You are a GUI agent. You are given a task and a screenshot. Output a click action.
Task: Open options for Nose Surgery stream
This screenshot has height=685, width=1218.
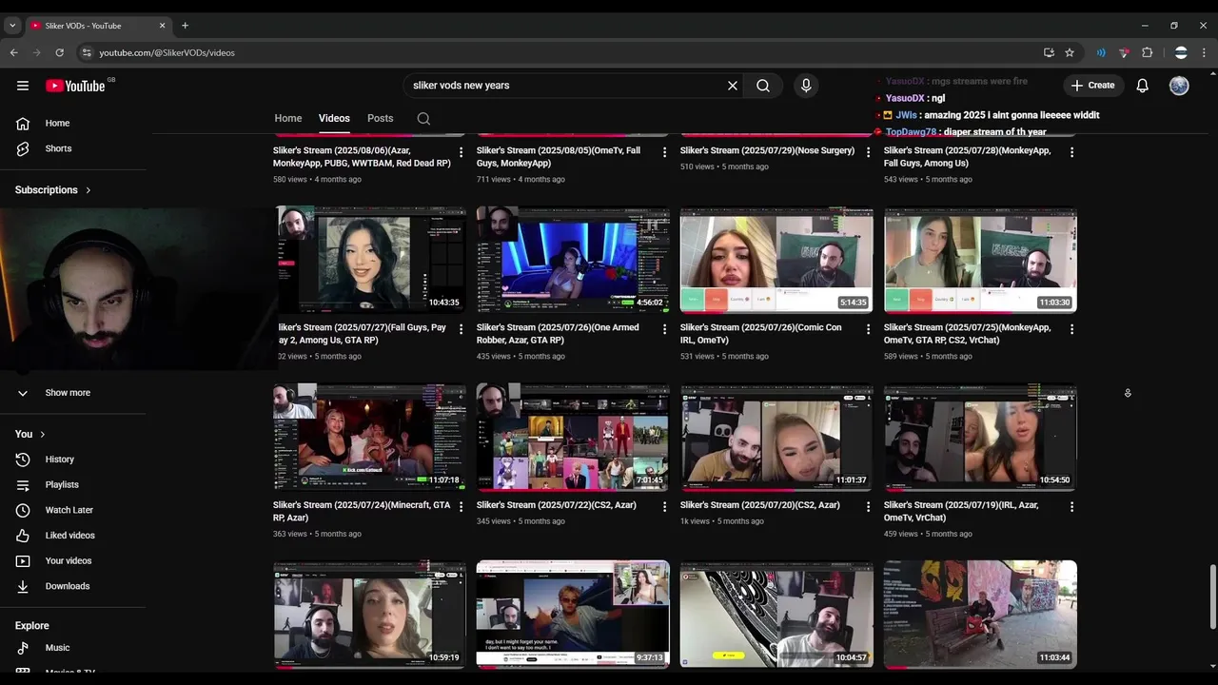868,152
